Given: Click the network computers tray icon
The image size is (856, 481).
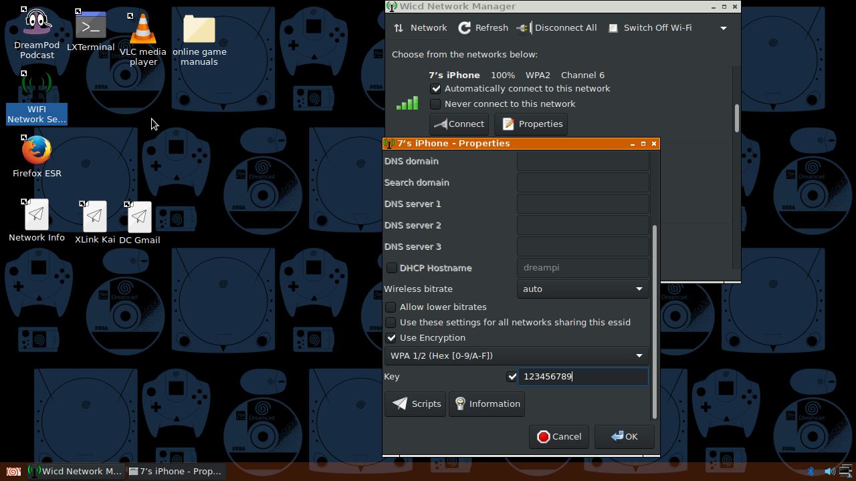Looking at the screenshot, I should pyautogui.click(x=846, y=472).
